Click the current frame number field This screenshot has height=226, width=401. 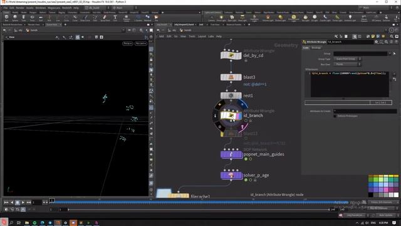coord(37,202)
